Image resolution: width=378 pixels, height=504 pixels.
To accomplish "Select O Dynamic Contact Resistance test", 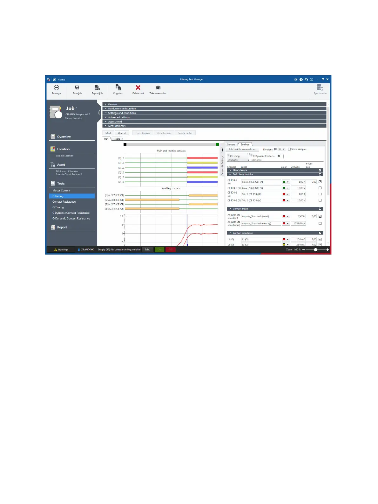I will pyautogui.click(x=72, y=219).
